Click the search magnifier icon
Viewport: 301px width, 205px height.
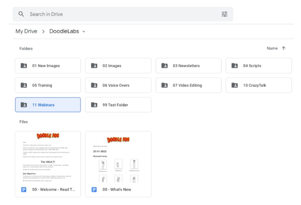point(21,14)
